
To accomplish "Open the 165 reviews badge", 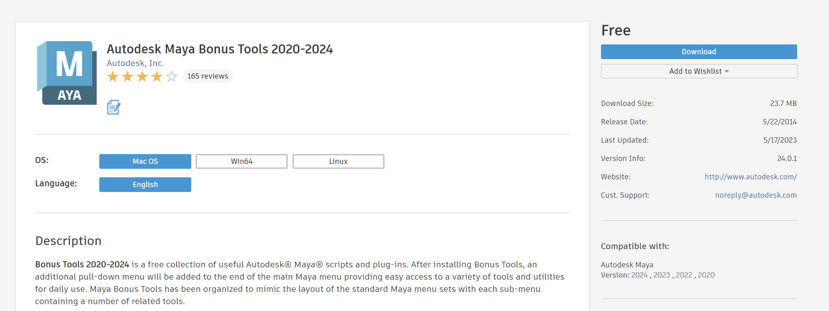I will pos(208,76).
